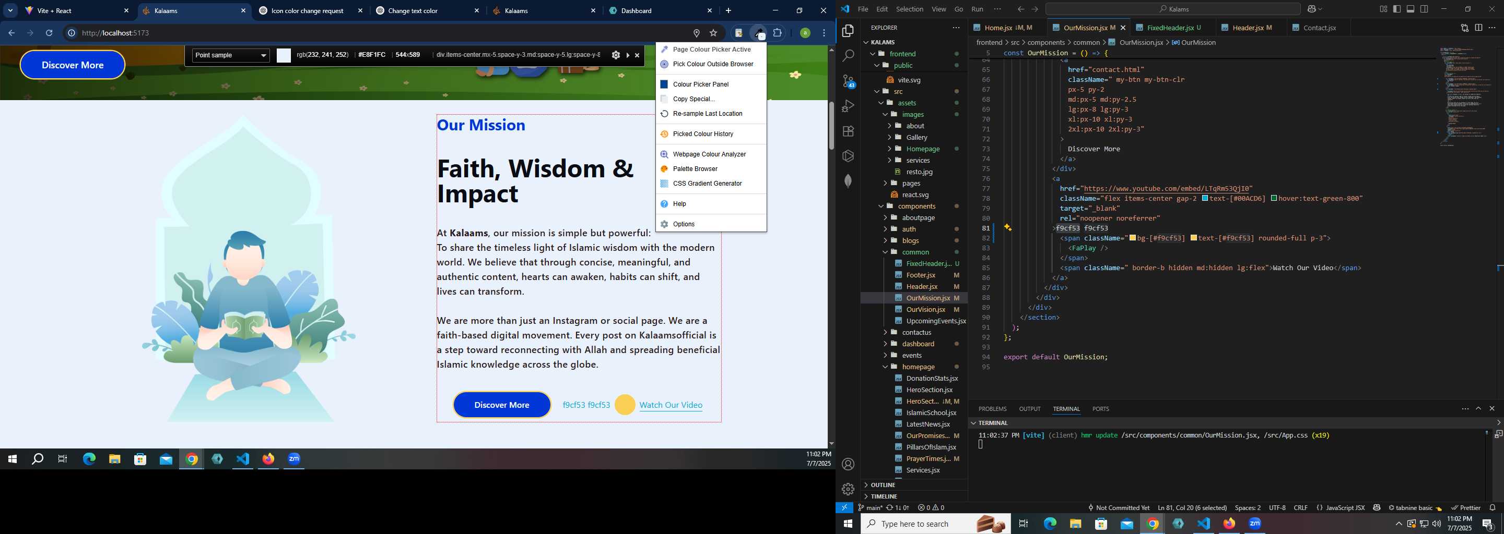This screenshot has width=1504, height=534.
Task: Open remote window icon in status bar
Action: 844,508
